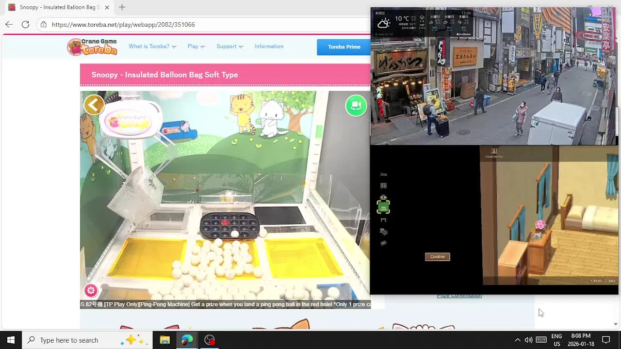Open the Information page
This screenshot has height=349, width=621.
pyautogui.click(x=269, y=47)
